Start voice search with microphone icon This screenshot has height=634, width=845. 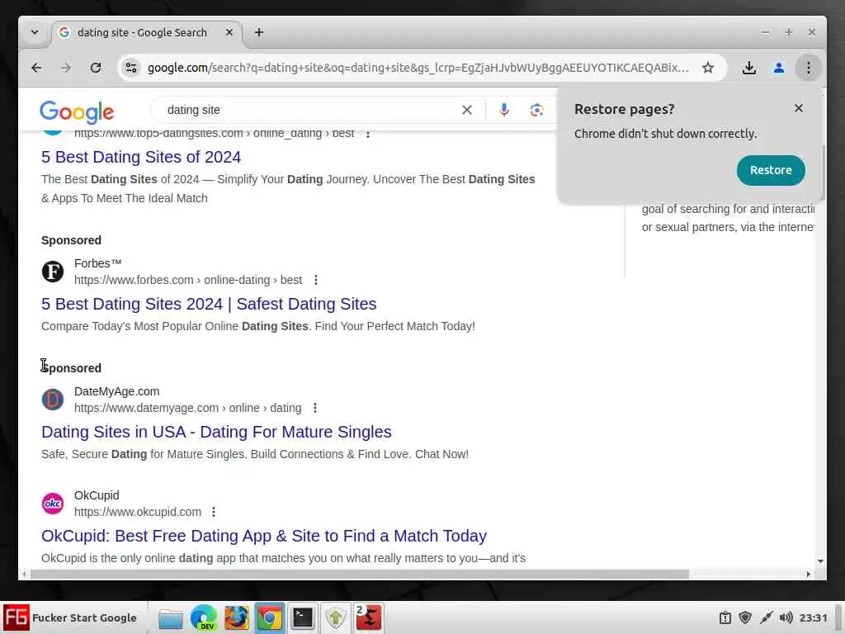pyautogui.click(x=504, y=110)
